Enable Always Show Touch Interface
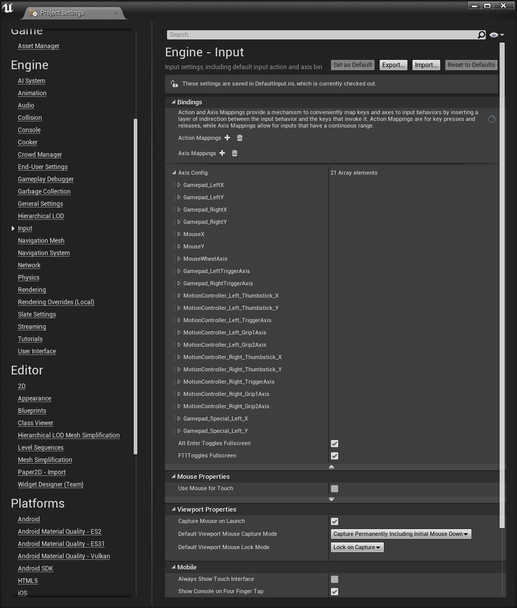 click(334, 579)
